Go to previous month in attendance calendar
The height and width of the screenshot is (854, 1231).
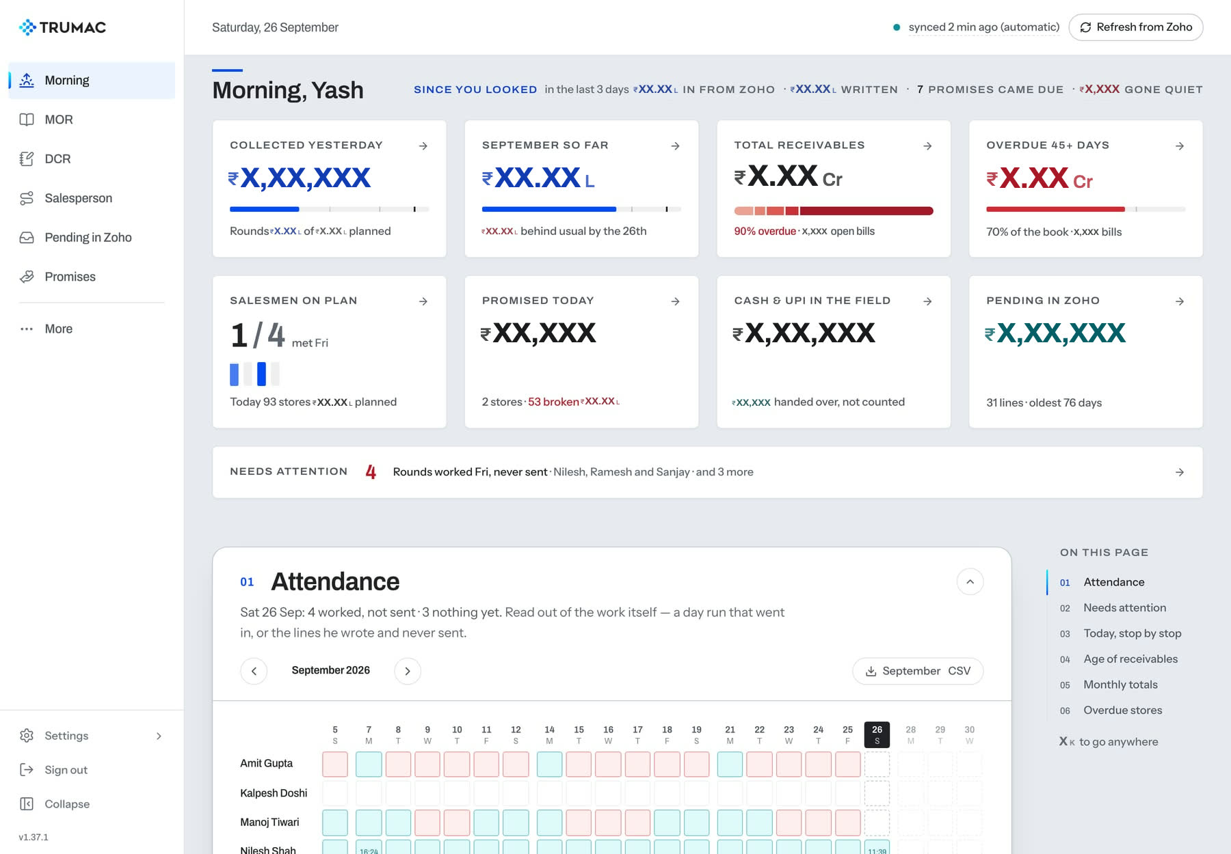point(254,671)
